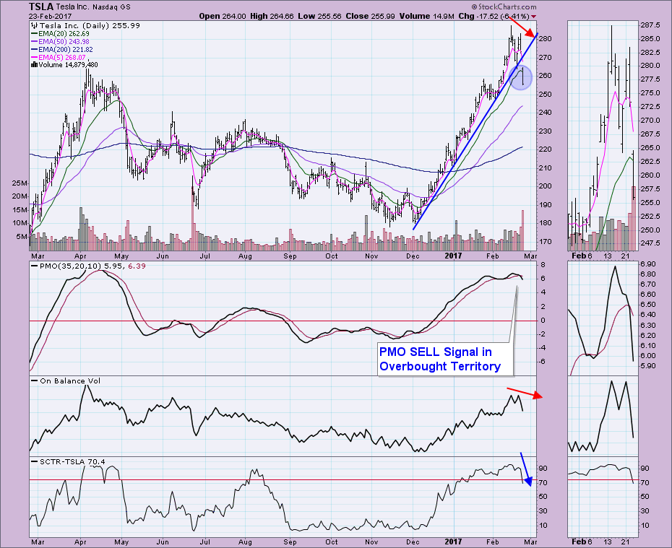Screen dimensions: 672x548
Task: Click the candlestick icon beside 'Tesla Inc. (Daily)'
Action: click(x=34, y=26)
